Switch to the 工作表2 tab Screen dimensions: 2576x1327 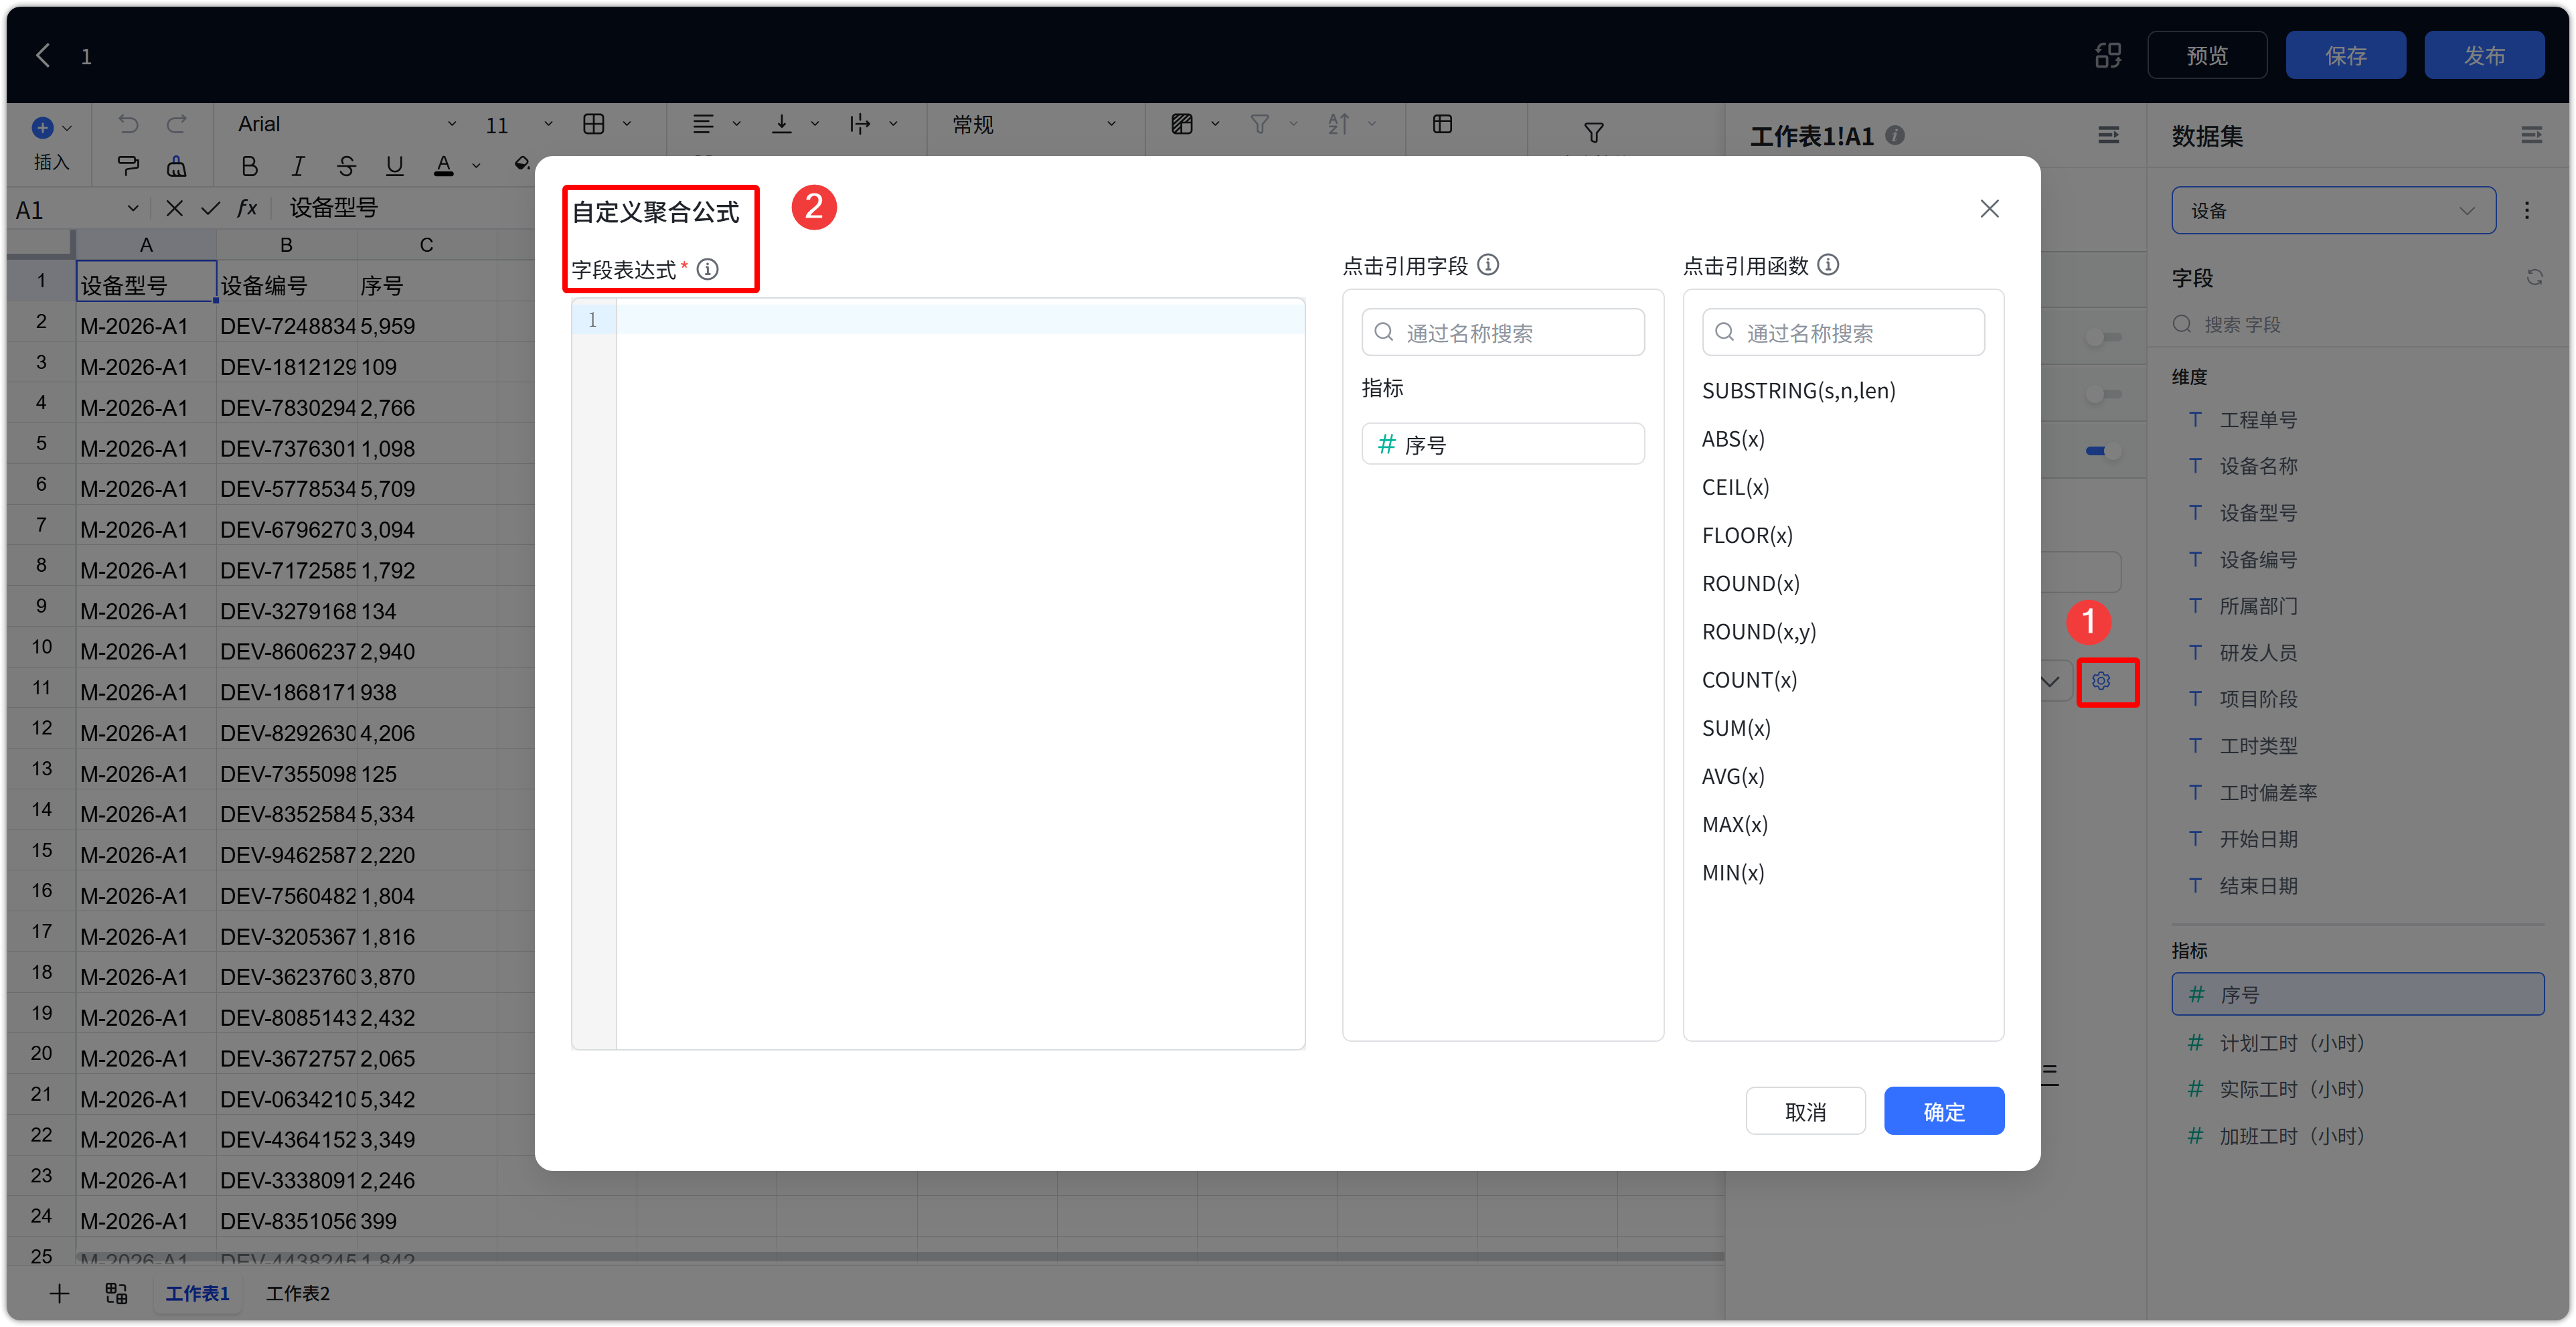[x=297, y=1293]
